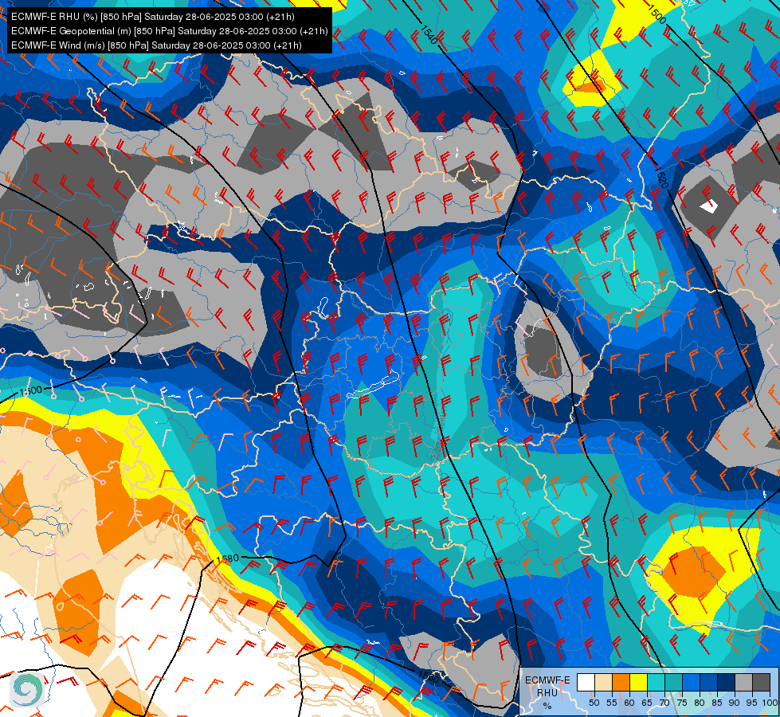Viewport: 780px width, 717px height.
Task: Click the legend title ECMWF-E
Action: tap(547, 680)
